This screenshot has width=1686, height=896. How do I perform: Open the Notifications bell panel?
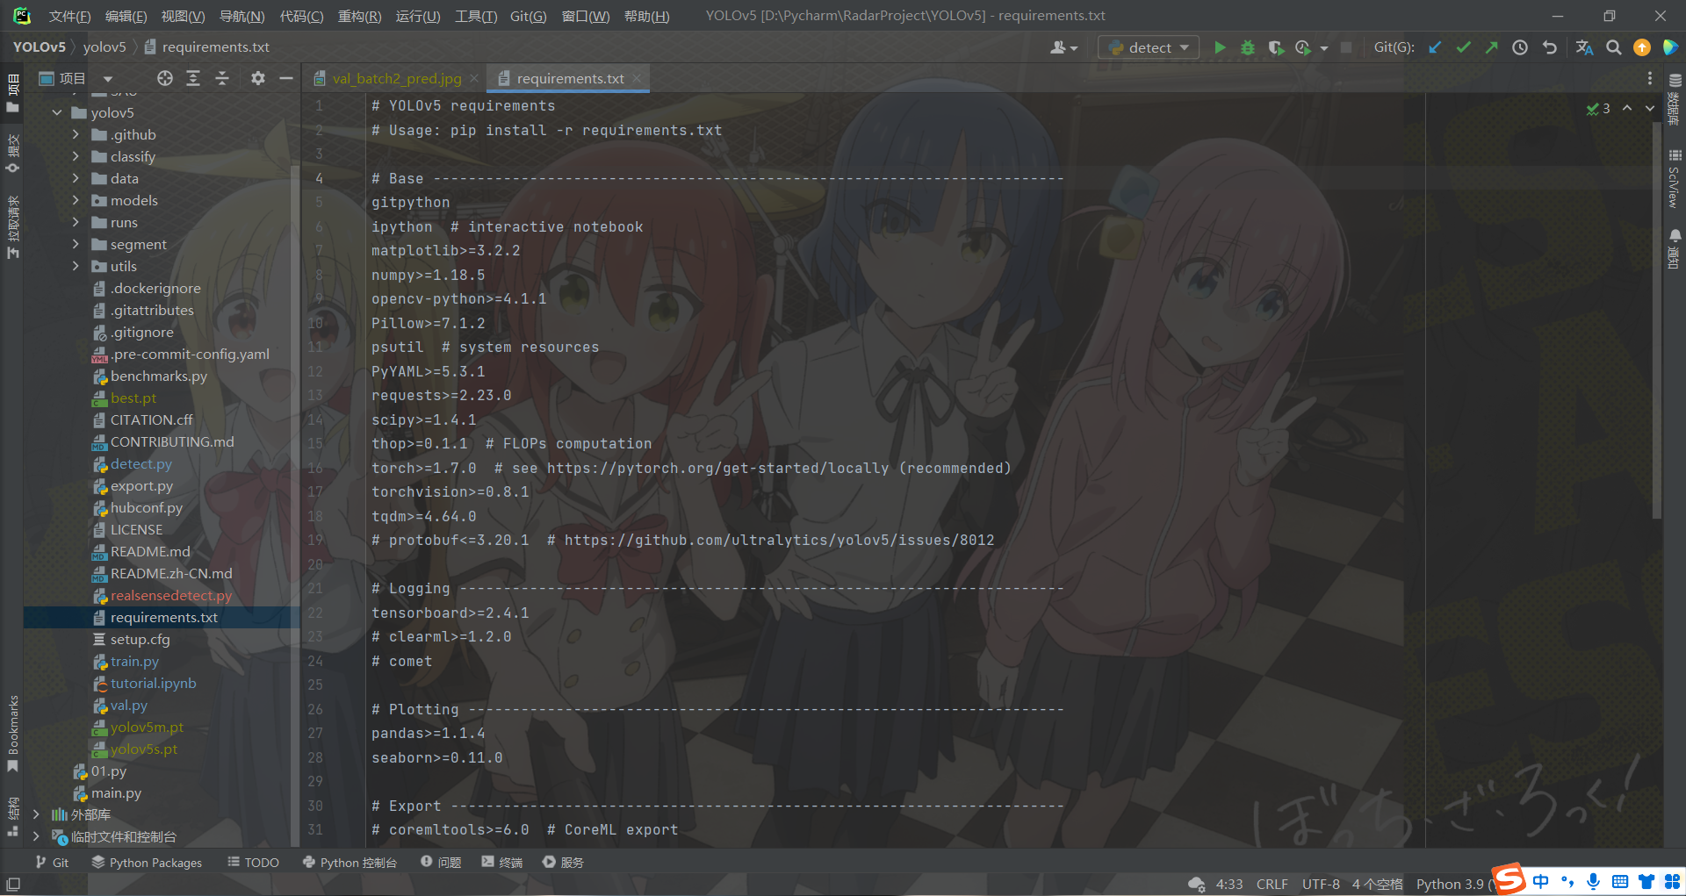point(1675,248)
